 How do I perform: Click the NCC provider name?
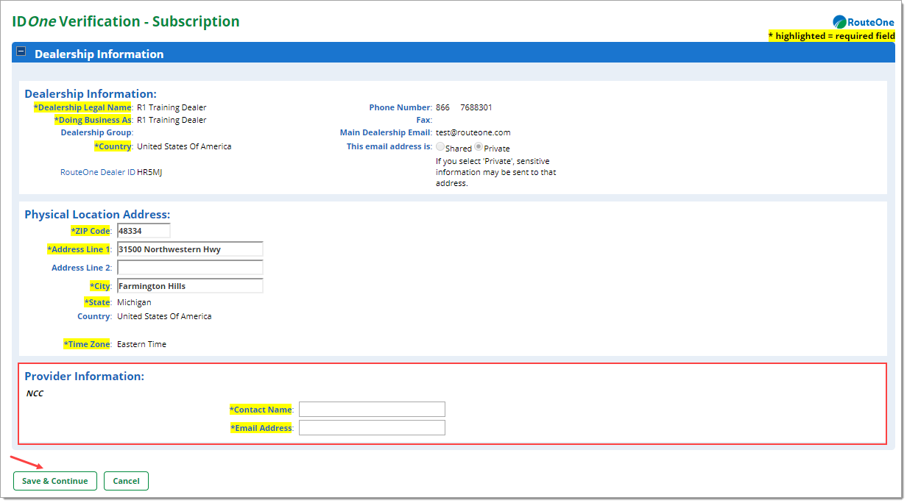click(x=35, y=393)
